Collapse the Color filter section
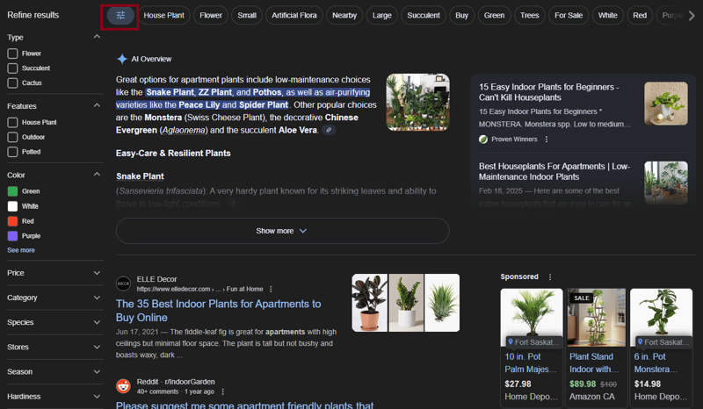Viewport: 703px width, 409px height. coord(97,175)
